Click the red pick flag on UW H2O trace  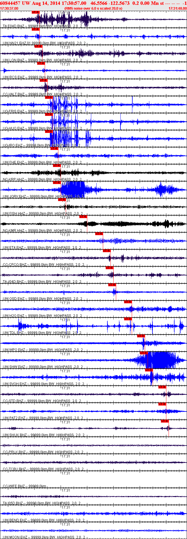128,302
